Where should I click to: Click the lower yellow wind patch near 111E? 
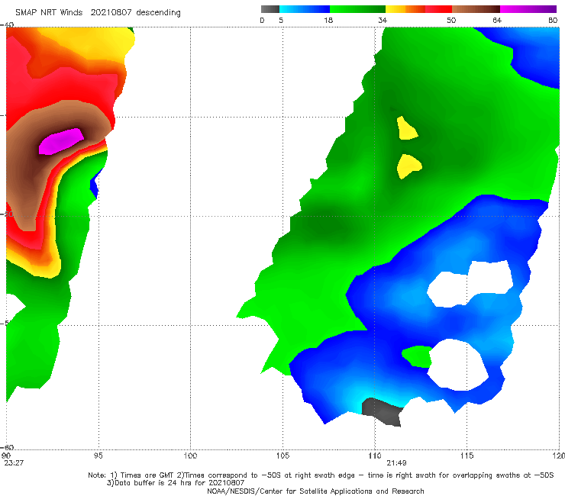pyautogui.click(x=409, y=166)
